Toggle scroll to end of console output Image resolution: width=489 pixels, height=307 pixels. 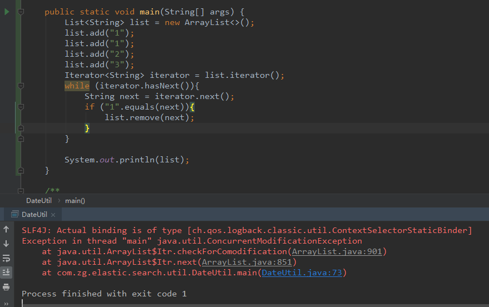pos(6,273)
